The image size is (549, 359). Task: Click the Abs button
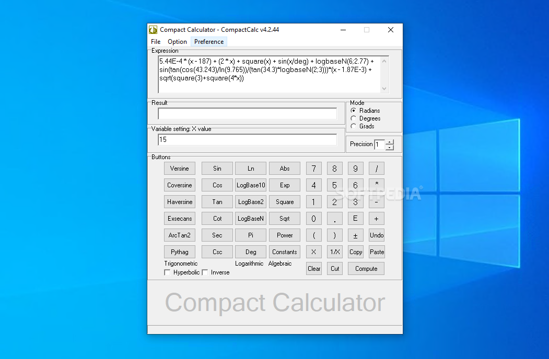285,169
